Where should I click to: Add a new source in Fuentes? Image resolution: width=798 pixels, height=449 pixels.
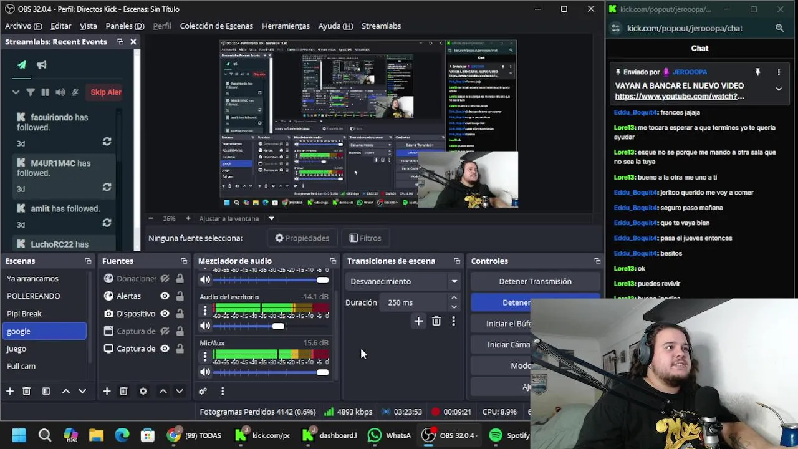[x=107, y=391]
